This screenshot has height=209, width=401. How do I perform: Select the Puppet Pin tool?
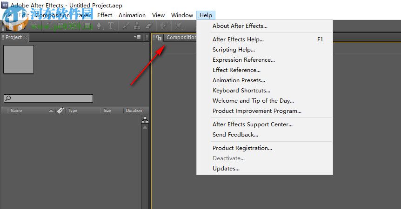178,26
